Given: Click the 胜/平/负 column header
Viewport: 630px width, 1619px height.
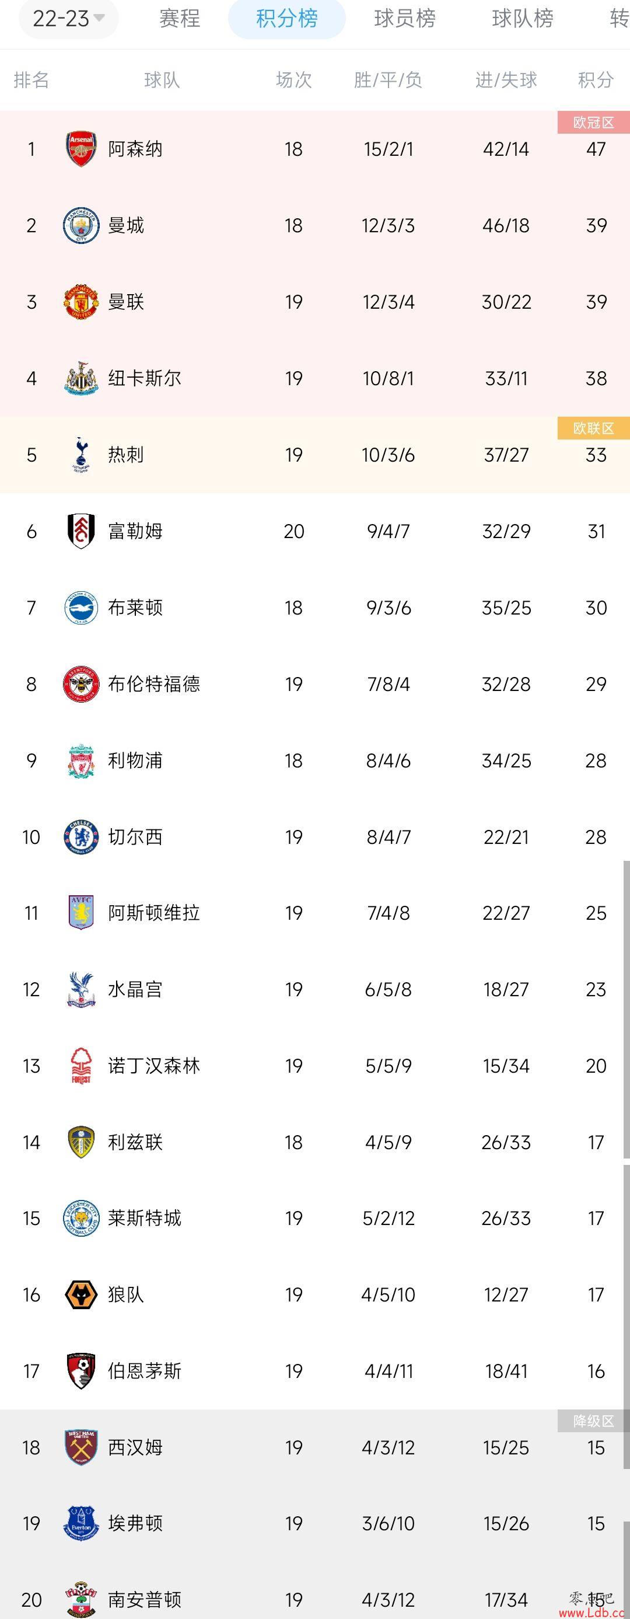Looking at the screenshot, I should [388, 80].
